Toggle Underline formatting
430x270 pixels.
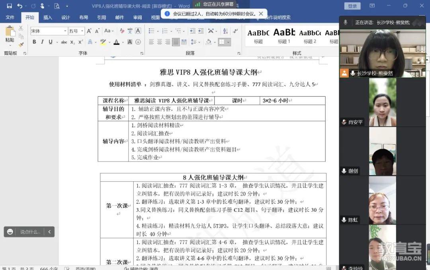pyautogui.click(x=51, y=42)
